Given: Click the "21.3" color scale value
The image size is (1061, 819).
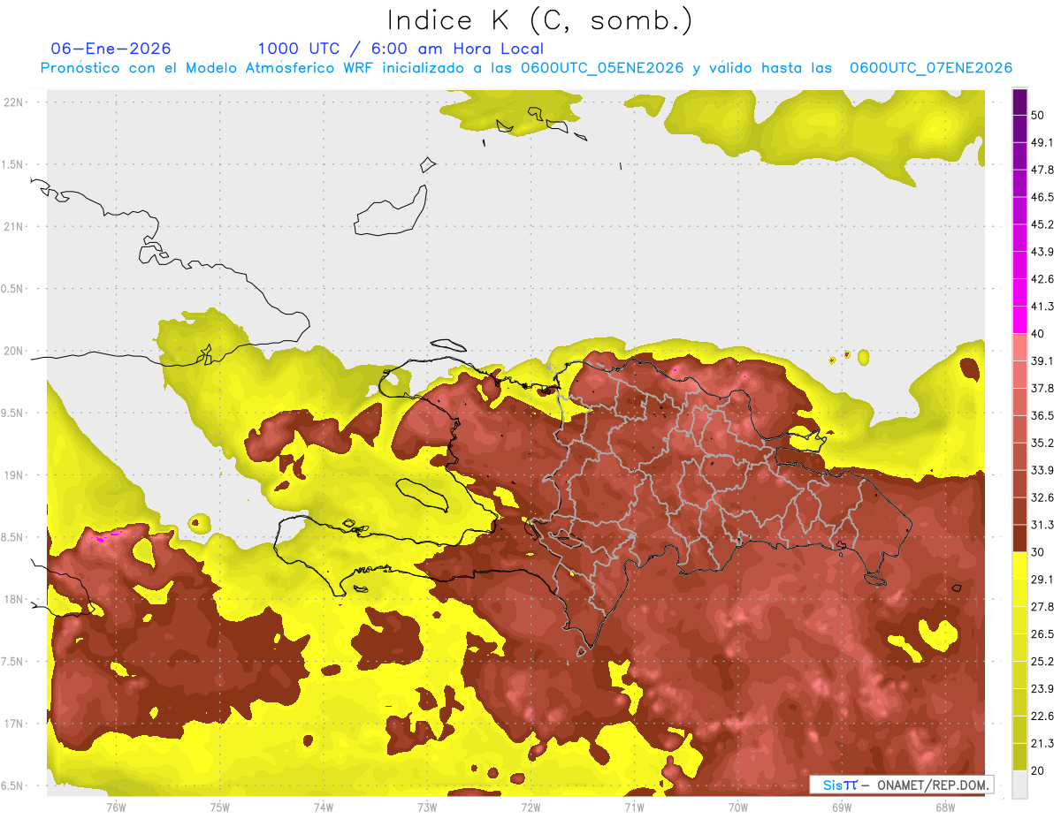Looking at the screenshot, I should click(x=1042, y=743).
